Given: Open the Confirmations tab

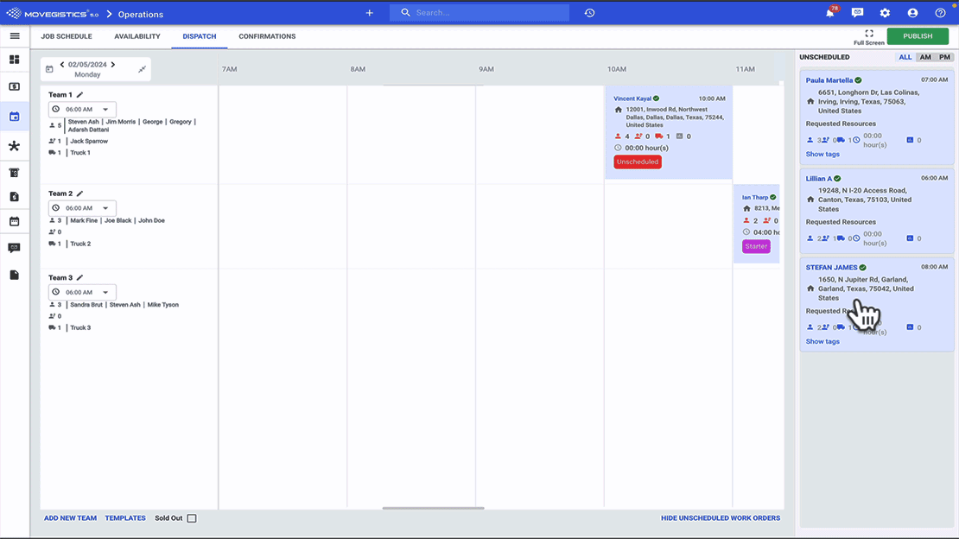Looking at the screenshot, I should tap(267, 36).
